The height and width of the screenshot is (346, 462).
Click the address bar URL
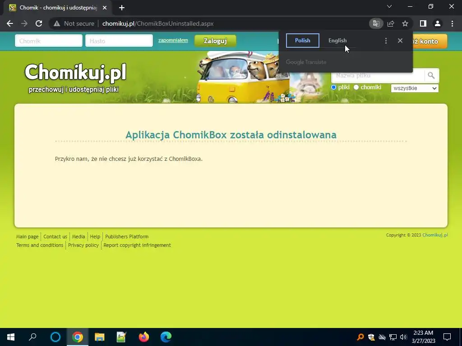click(x=158, y=23)
